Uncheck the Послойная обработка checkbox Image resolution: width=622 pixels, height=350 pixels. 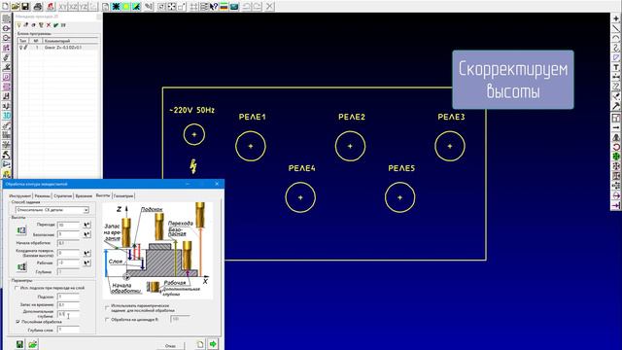click(17, 322)
